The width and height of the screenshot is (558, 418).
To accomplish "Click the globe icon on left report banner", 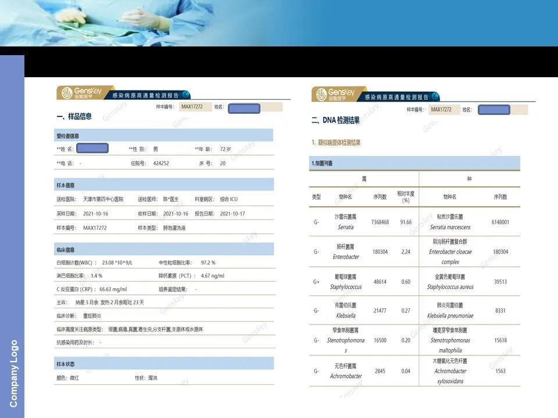I will (x=186, y=95).
